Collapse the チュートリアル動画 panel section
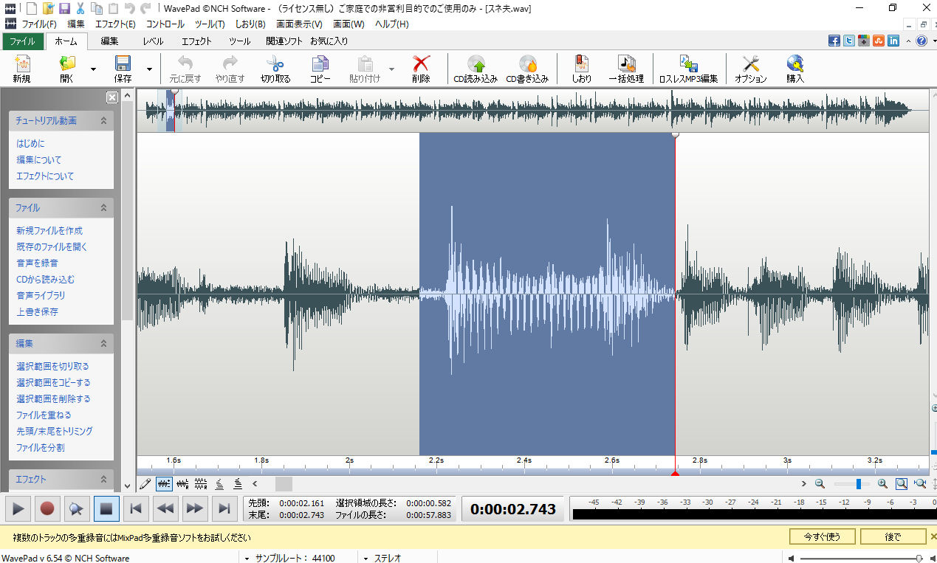The width and height of the screenshot is (937, 563). tap(103, 120)
